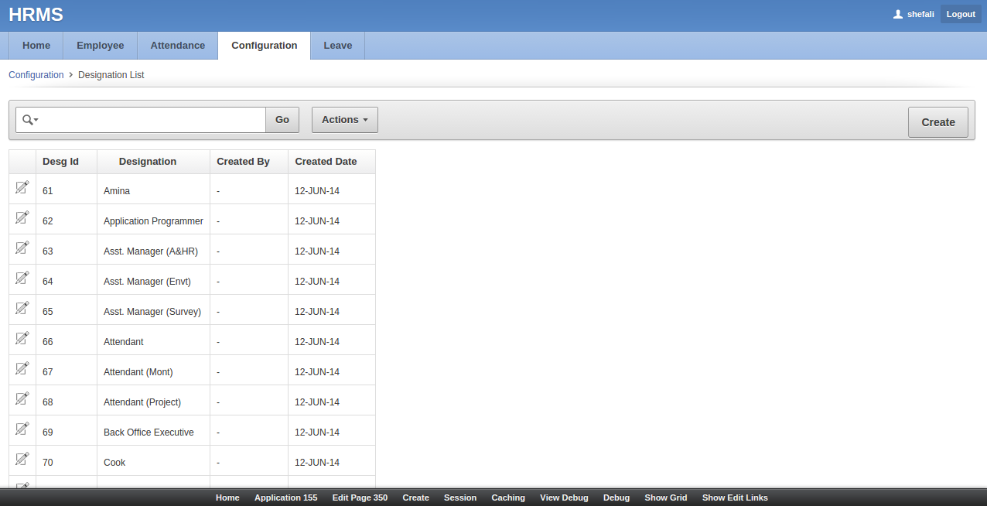Sort by the Designation column header

(x=147, y=162)
